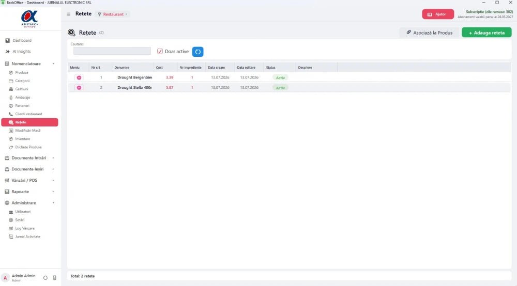Click Activ status badge of Drought Bergenbier
The width and height of the screenshot is (517, 286).
pos(280,77)
